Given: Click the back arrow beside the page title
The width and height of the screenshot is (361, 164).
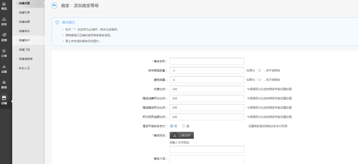Looking at the screenshot, I should tap(54, 5).
